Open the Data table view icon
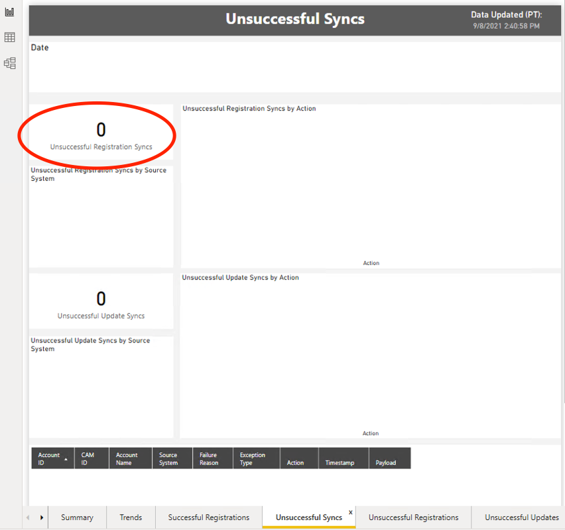The height and width of the screenshot is (530, 565). click(x=10, y=37)
